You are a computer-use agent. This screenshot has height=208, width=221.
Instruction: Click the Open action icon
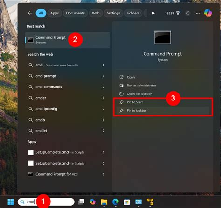(x=121, y=77)
